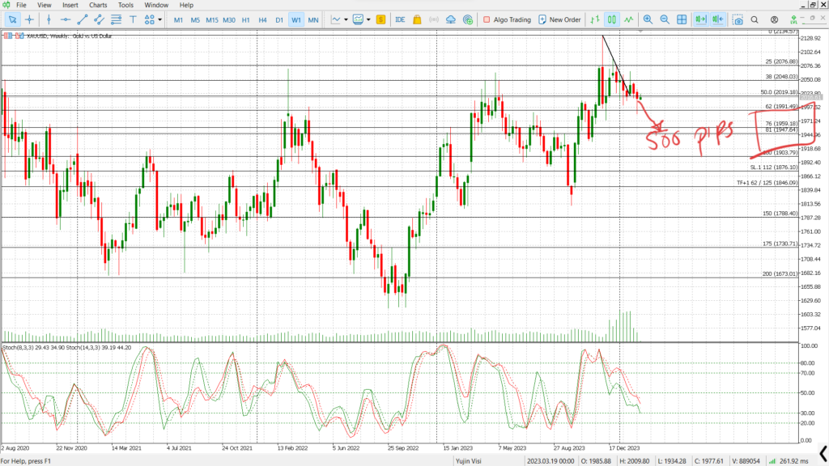Open a New Order window

[559, 19]
